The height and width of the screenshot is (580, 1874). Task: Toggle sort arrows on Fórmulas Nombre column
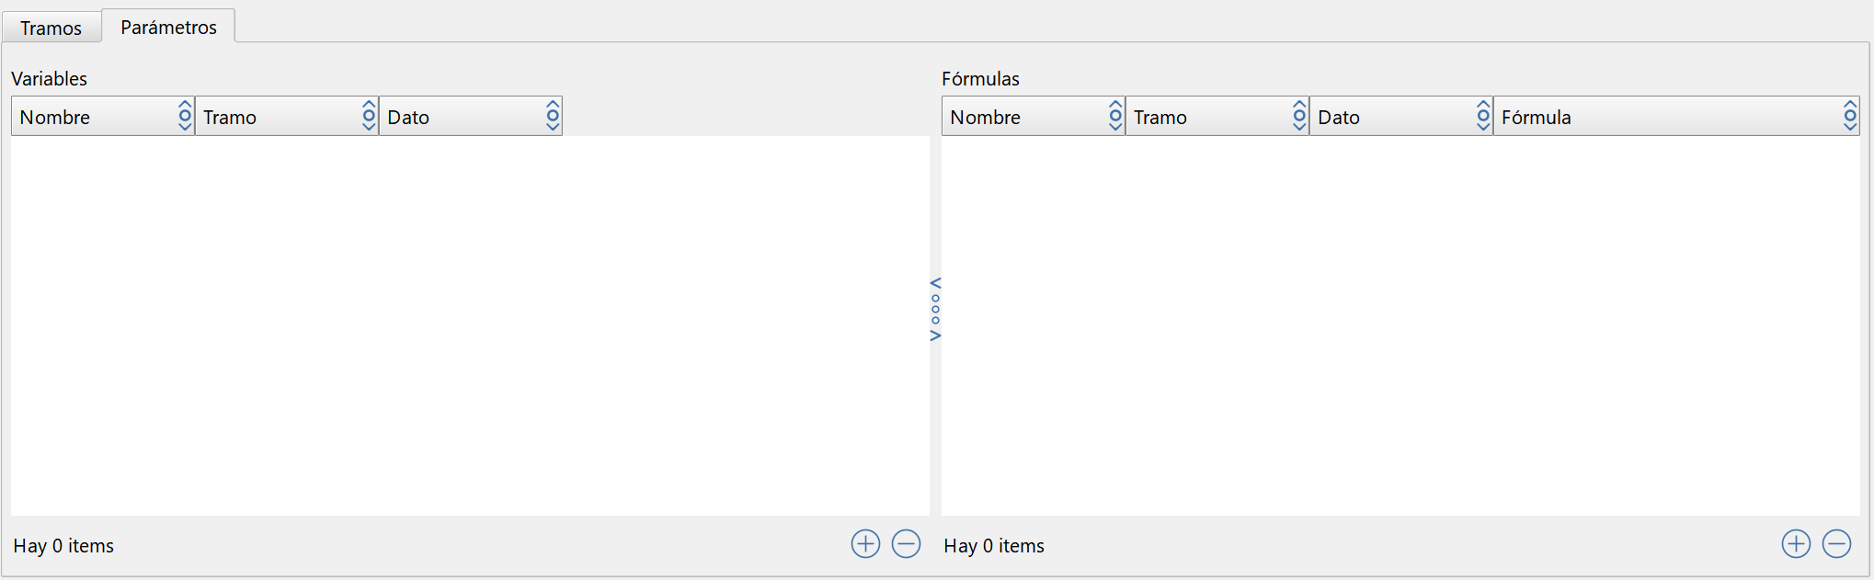[1115, 116]
